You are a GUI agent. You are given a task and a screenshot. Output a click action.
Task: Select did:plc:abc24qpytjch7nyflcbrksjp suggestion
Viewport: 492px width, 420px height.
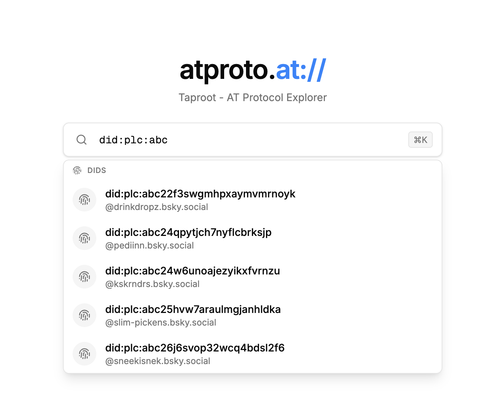[188, 233]
